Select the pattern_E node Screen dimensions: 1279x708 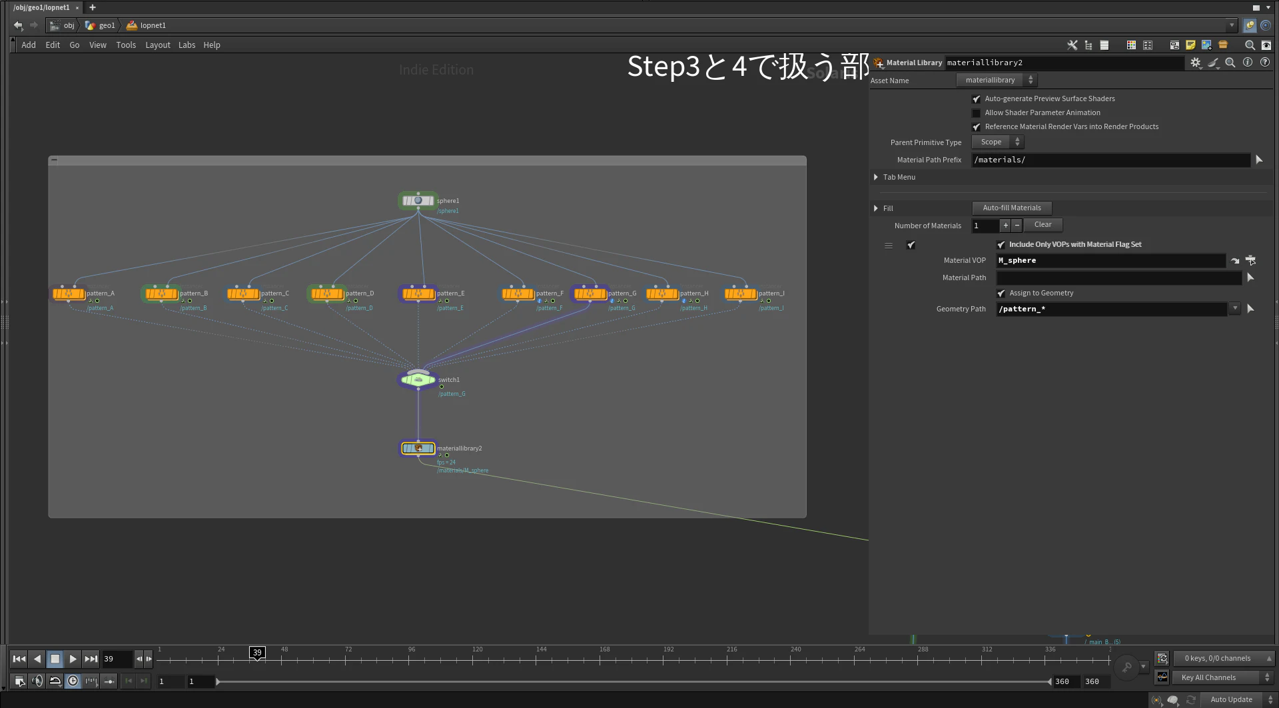click(x=418, y=293)
